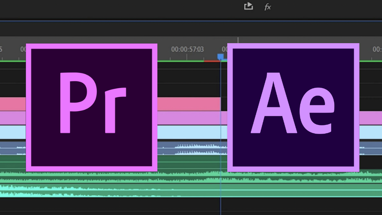This screenshot has height=215, width=382.
Task: Select the bottom teal waveform audio track
Action: 191,190
